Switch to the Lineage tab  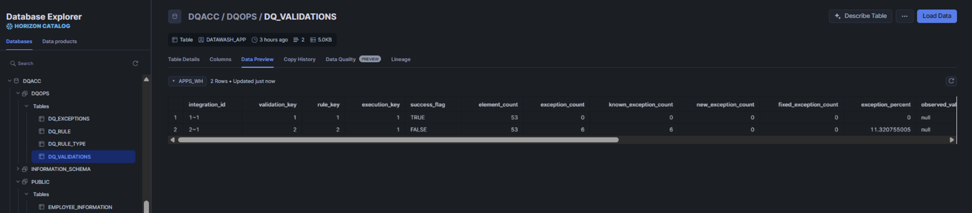pyautogui.click(x=401, y=59)
